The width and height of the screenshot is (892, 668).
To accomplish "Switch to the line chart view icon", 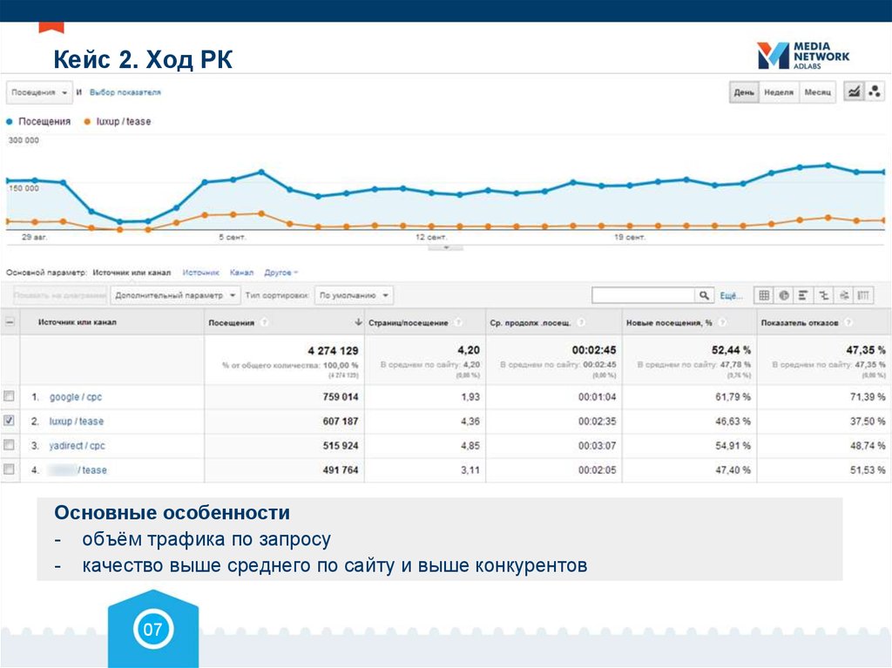I will (852, 92).
